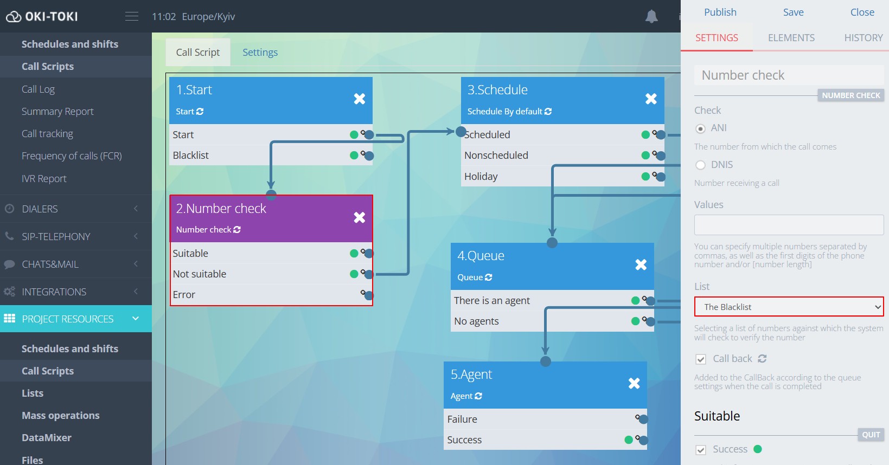This screenshot has height=465, width=889.
Task: Switch to the ELEMENTS tab
Action: [791, 38]
